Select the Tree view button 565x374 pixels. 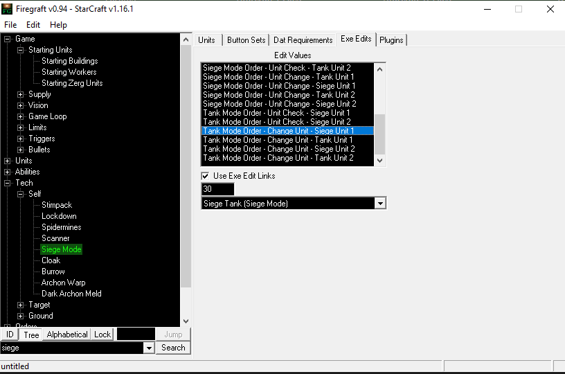[31, 335]
